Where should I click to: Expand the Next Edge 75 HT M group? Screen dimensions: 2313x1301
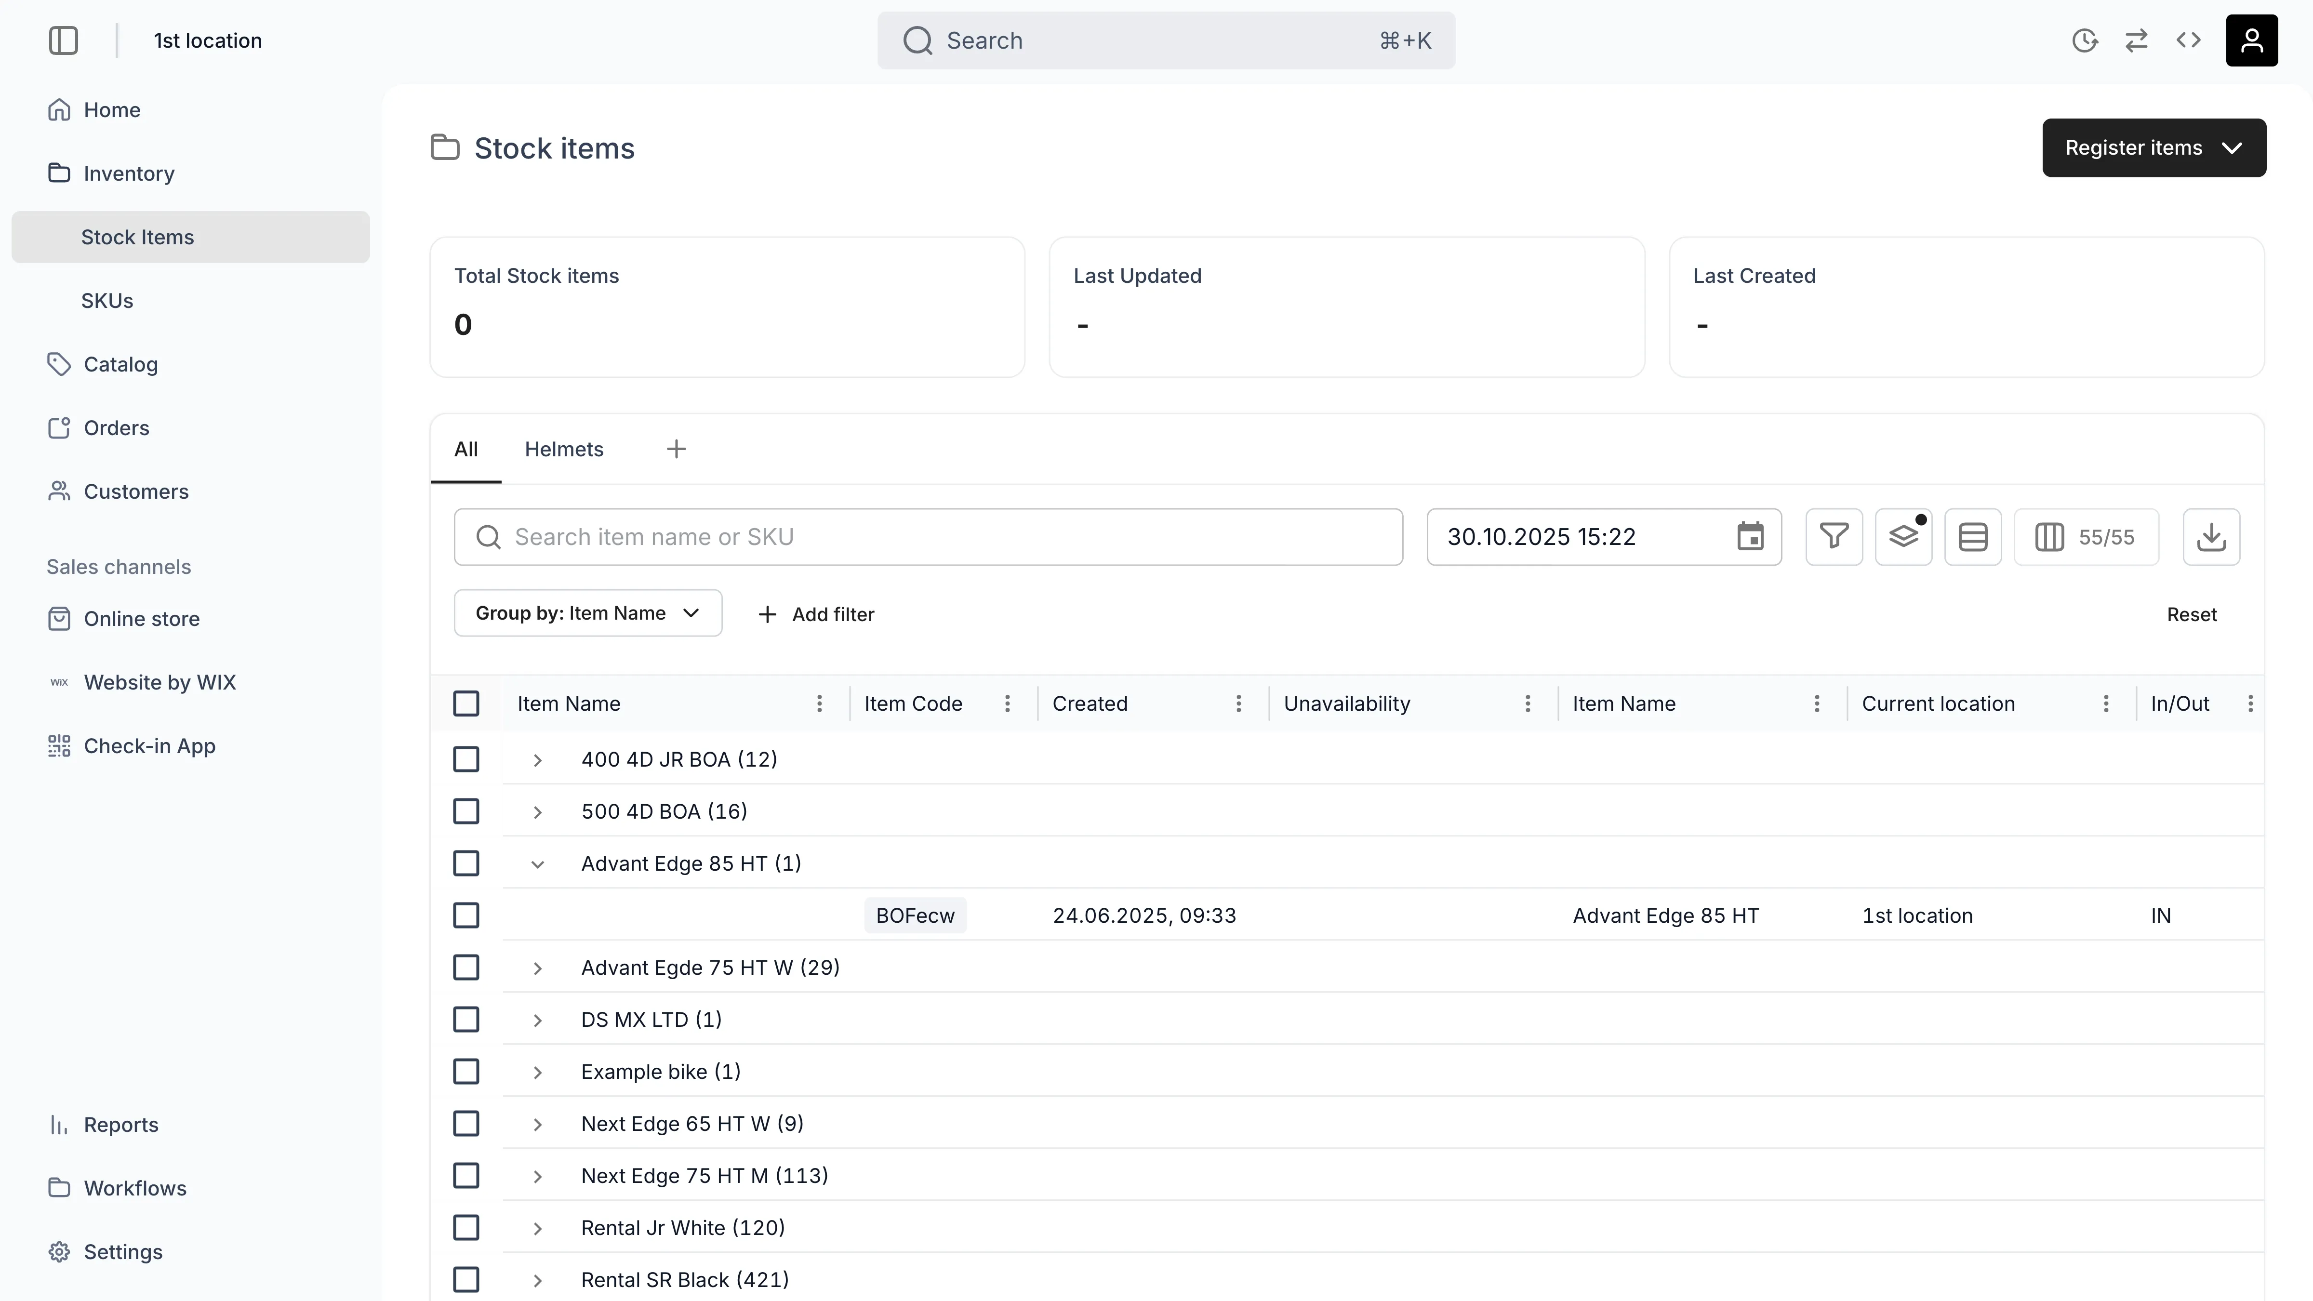coord(538,1177)
